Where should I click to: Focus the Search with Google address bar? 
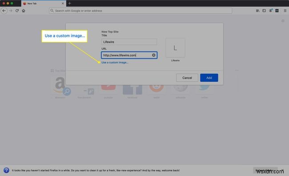tap(140, 11)
